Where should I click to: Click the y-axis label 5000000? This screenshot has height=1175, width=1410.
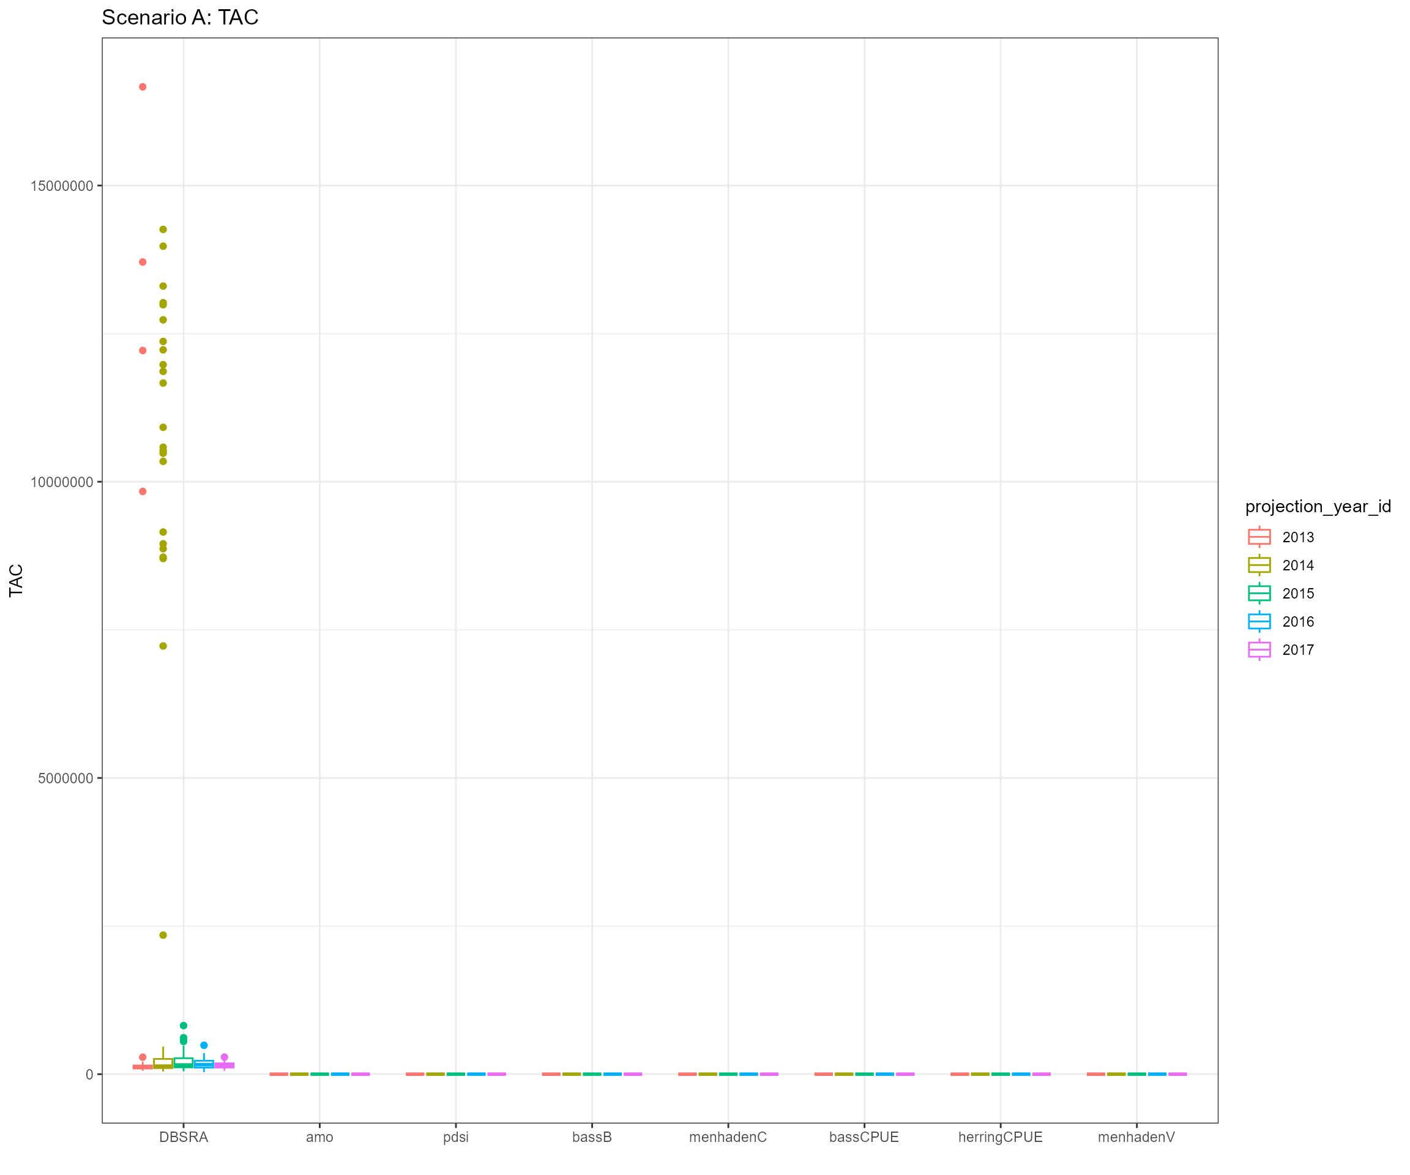point(66,778)
